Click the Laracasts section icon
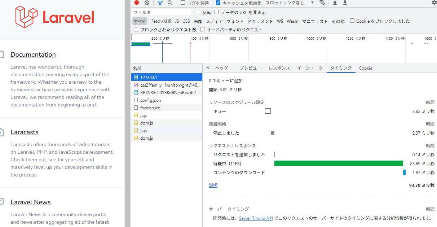Screen dimensions: 437x227 click(x=1, y=132)
